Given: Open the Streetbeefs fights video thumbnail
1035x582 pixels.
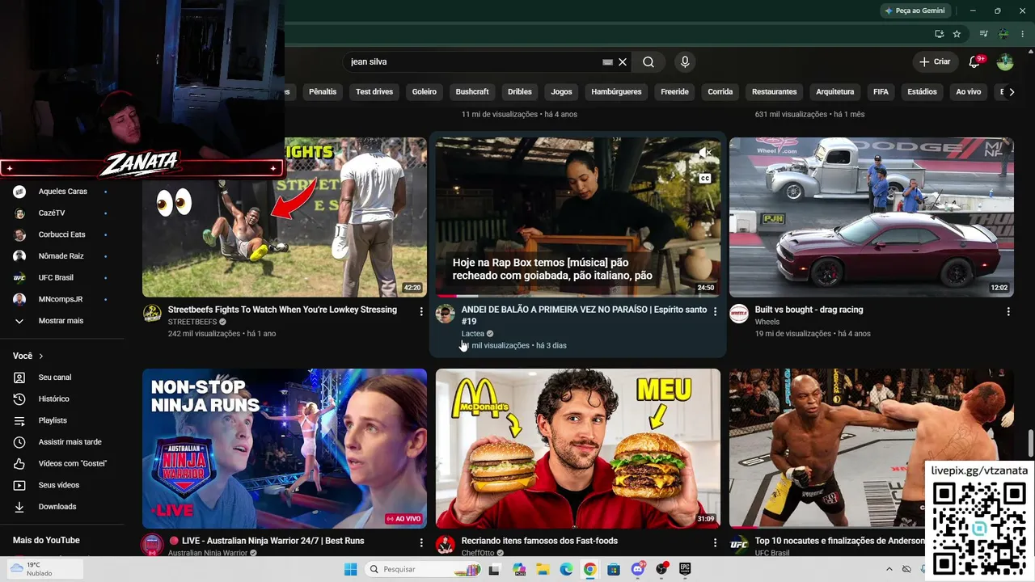Looking at the screenshot, I should point(285,217).
